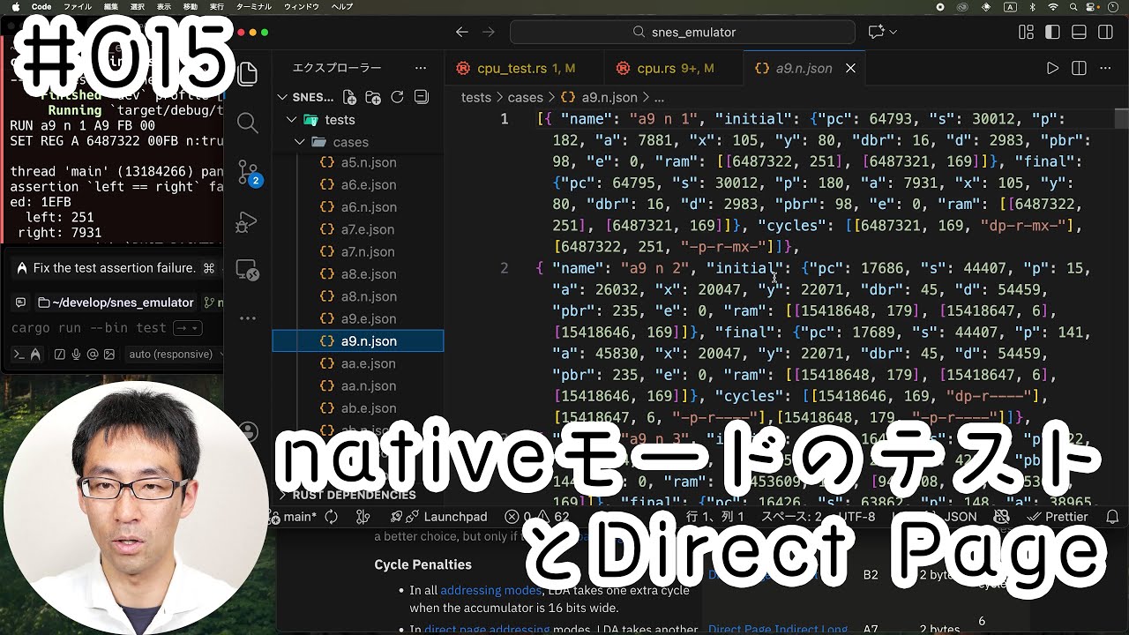Click the image attach icon in the terminal input
Image resolution: width=1129 pixels, height=635 pixels.
[108, 355]
